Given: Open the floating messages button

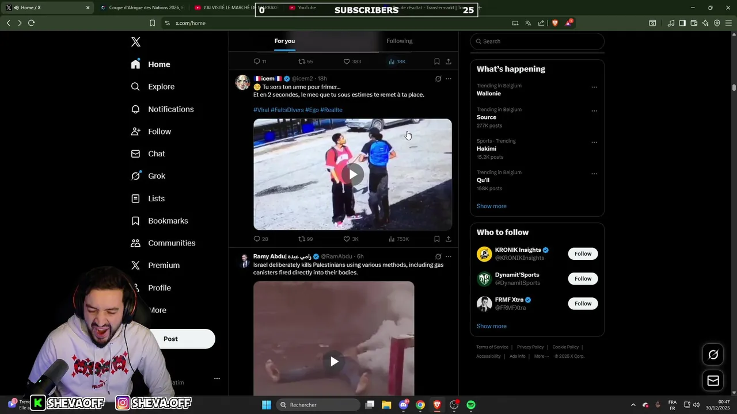Looking at the screenshot, I should [x=713, y=381].
